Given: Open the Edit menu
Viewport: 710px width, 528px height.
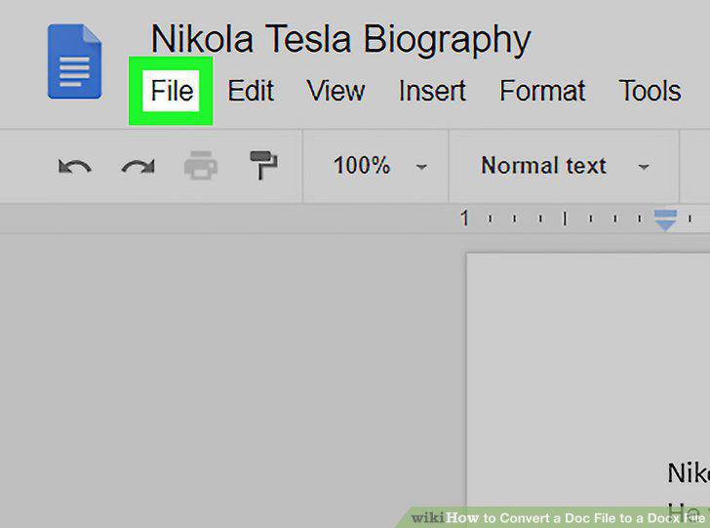Looking at the screenshot, I should click(x=251, y=91).
